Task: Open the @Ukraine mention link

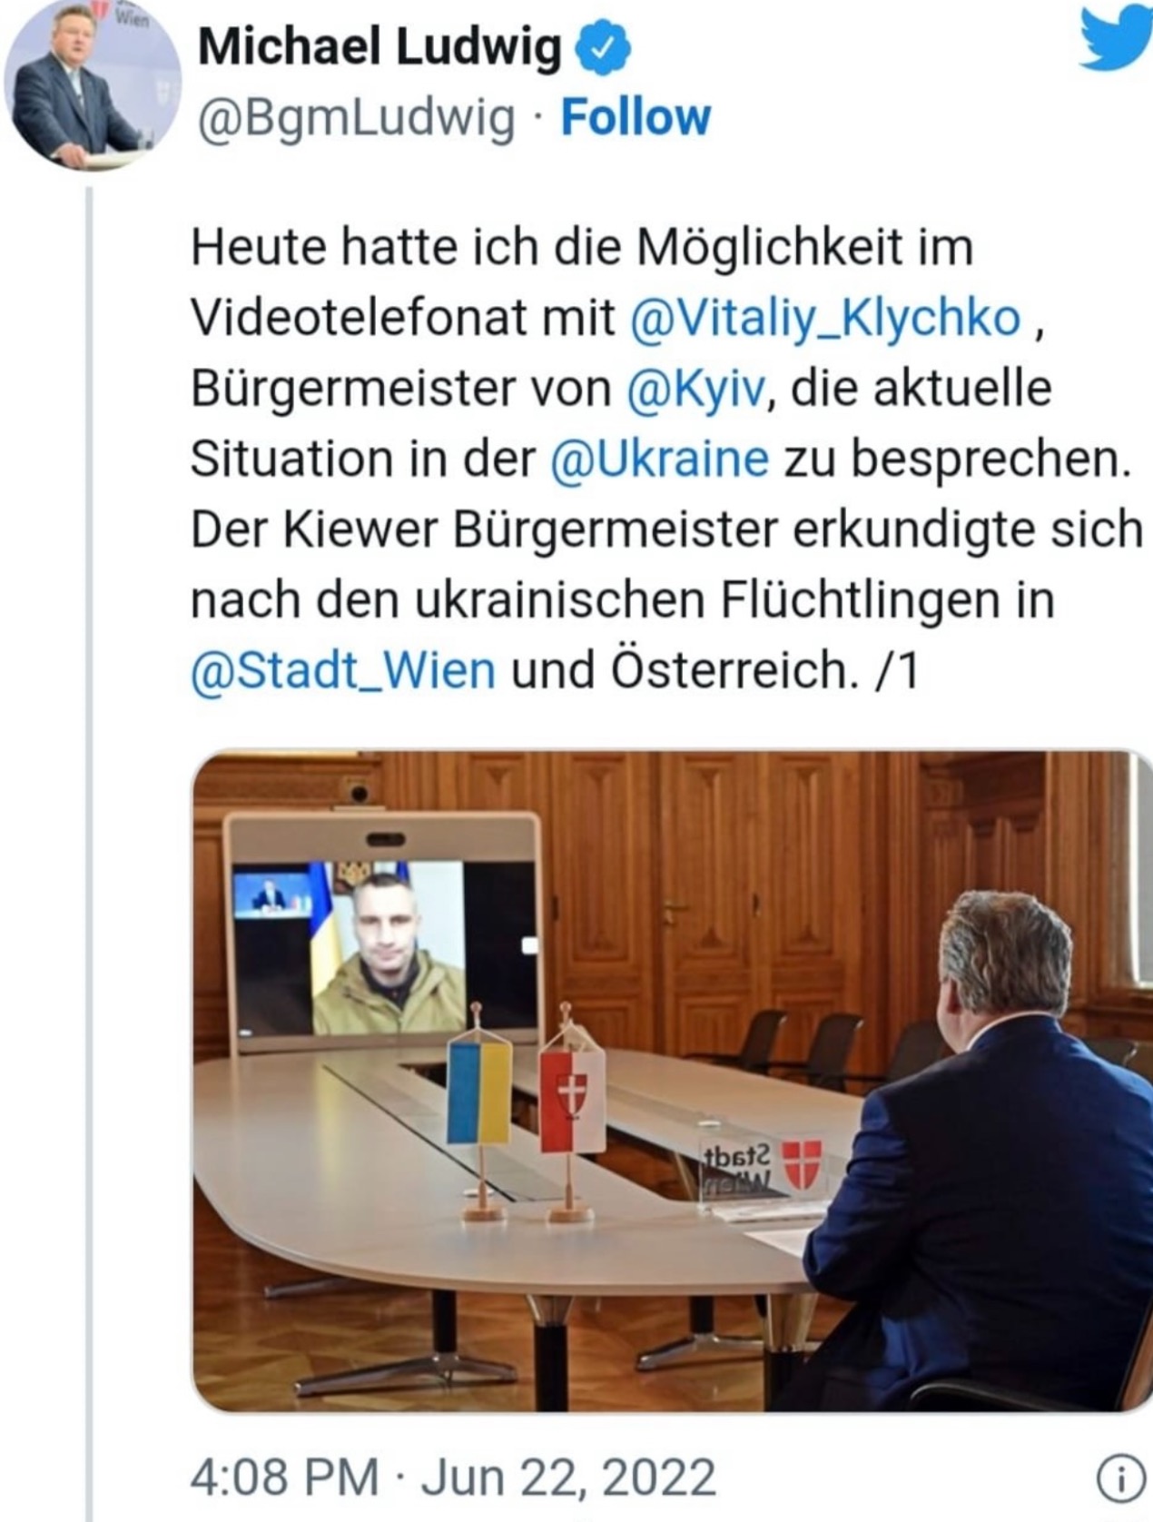Action: (x=659, y=459)
